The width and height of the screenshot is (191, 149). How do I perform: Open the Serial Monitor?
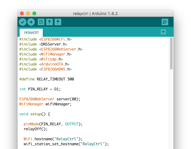(x=165, y=22)
